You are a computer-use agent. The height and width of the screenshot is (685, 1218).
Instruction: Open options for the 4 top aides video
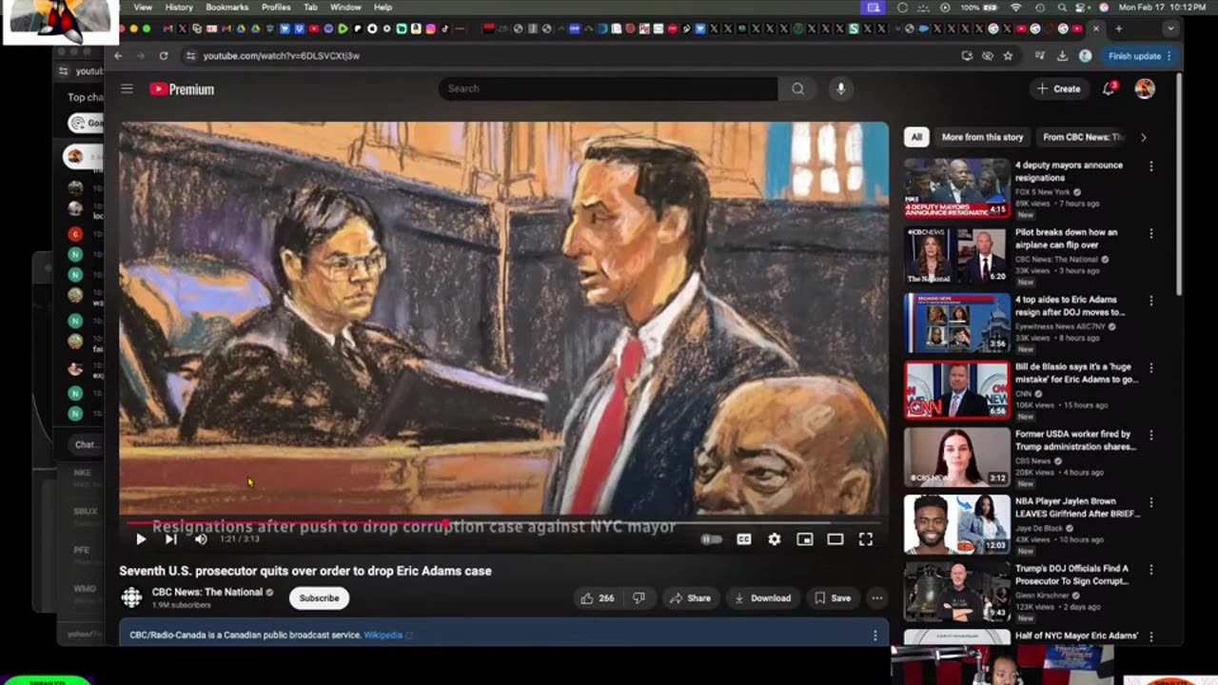click(1151, 301)
